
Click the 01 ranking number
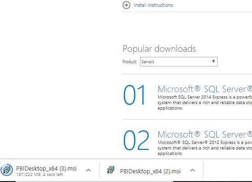[134, 95]
